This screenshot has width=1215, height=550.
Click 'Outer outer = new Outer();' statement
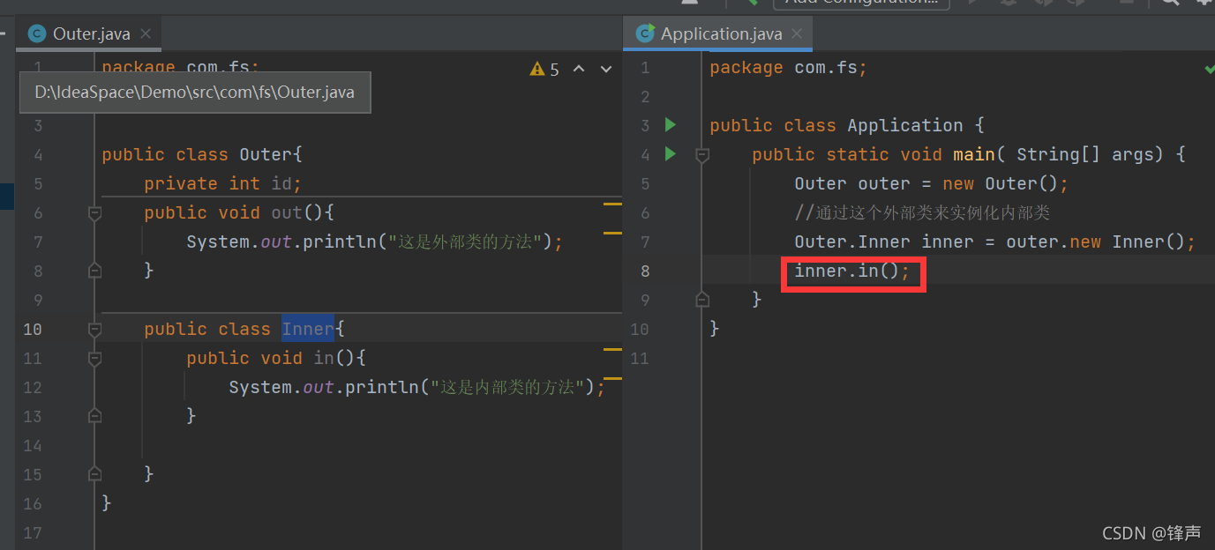932,183
